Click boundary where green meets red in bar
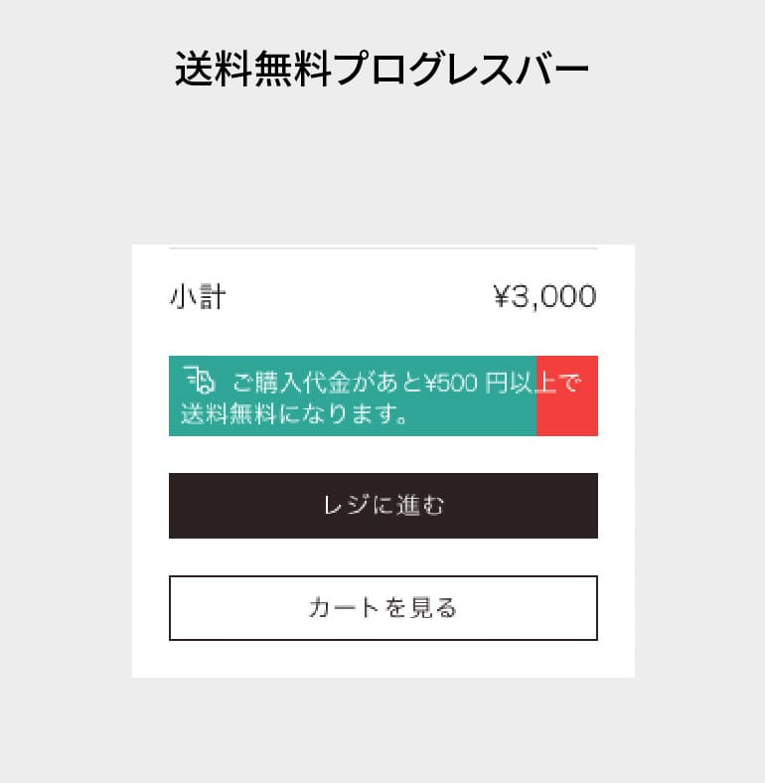765x783 pixels. click(536, 396)
